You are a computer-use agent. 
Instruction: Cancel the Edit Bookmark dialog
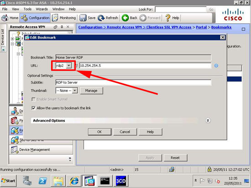[125, 132]
